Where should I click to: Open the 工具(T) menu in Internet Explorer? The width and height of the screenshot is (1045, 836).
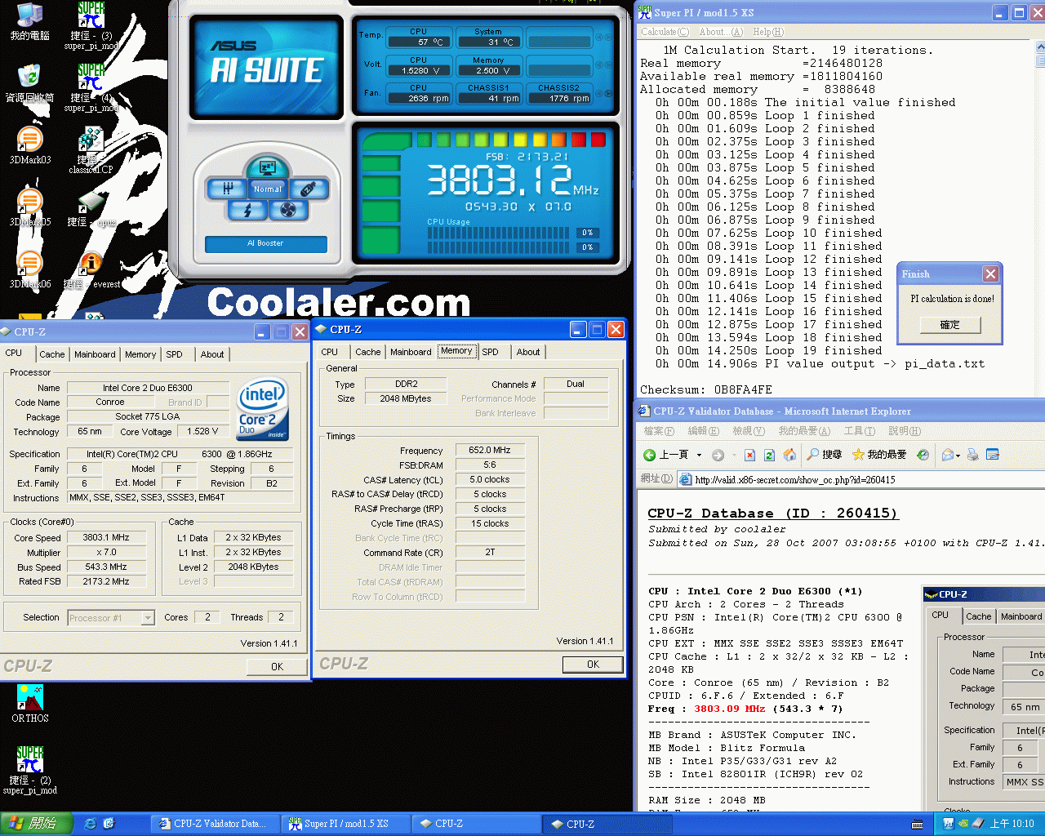859,431
